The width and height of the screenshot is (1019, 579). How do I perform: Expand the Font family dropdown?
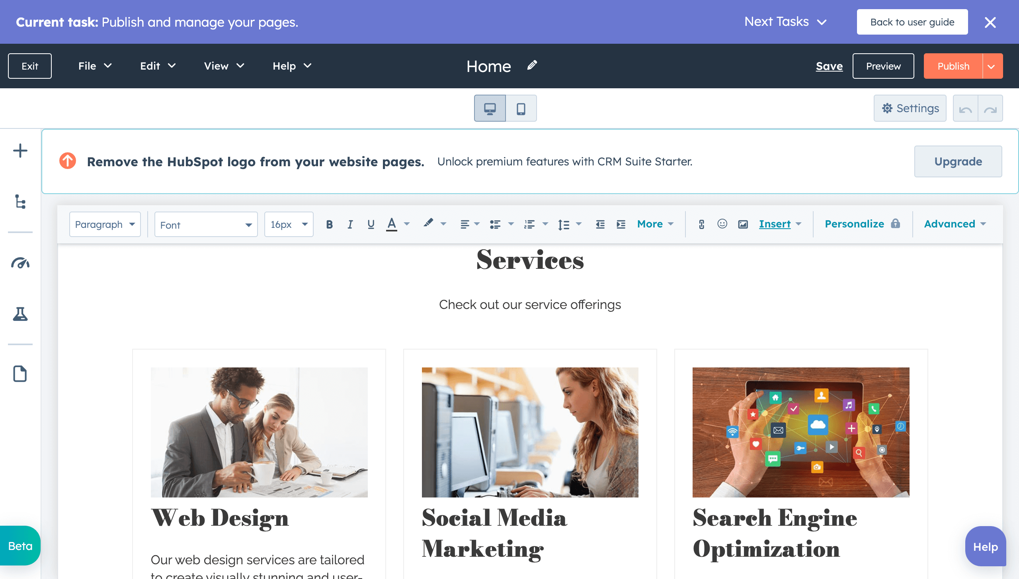(x=205, y=224)
